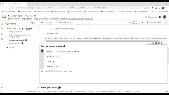Stop the running Generate some music cell
Viewport: 169px width, 95px height.
click(x=42, y=51)
